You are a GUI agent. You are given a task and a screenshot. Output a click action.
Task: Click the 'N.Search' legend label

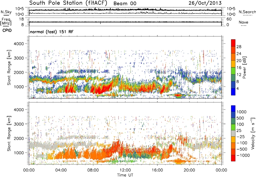pyautogui.click(x=247, y=12)
